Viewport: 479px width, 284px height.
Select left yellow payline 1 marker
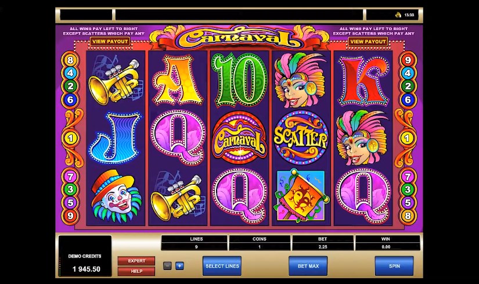click(71, 138)
